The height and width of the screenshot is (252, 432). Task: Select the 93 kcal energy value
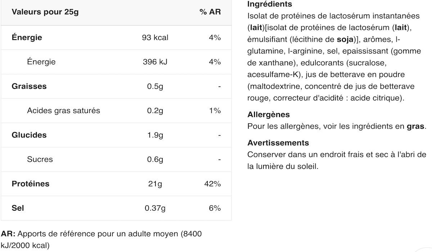click(155, 37)
